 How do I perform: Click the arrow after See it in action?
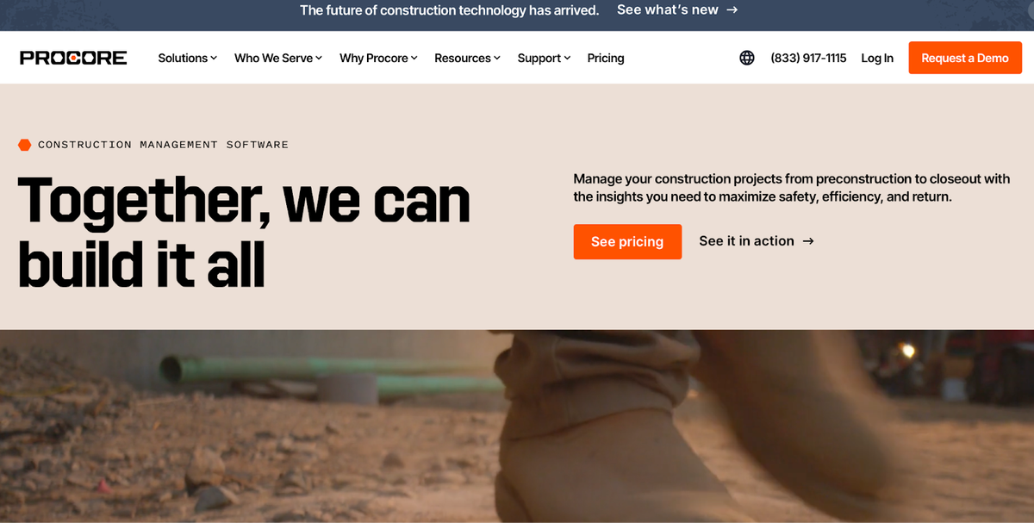point(808,241)
